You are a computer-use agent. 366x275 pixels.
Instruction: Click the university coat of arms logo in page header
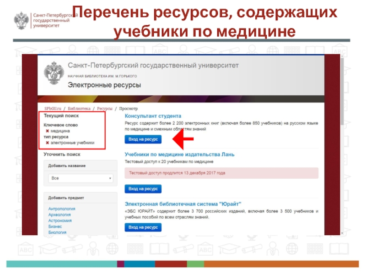coord(54,73)
